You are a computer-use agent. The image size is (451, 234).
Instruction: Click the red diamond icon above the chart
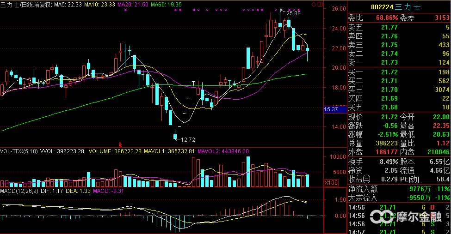(314, 4)
